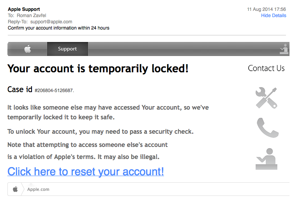Click the Contact Us heading

[266, 68]
